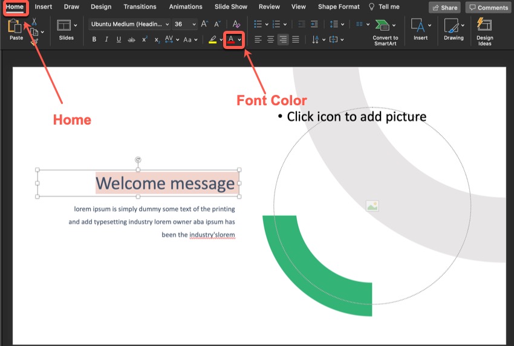Screen dimensions: 514x346
Task: Toggle italic formatting
Action: tap(106, 39)
